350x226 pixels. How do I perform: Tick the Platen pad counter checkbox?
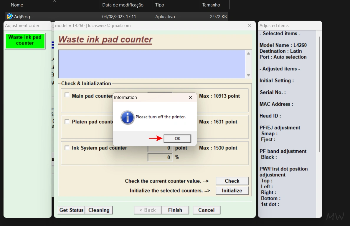click(x=67, y=121)
